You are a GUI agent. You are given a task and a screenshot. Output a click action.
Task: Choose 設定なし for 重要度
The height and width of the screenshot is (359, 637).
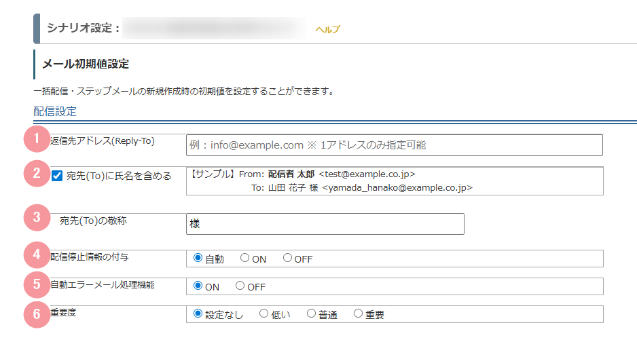[x=198, y=314]
